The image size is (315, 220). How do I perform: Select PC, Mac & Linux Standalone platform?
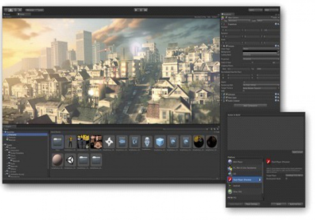tap(245, 168)
